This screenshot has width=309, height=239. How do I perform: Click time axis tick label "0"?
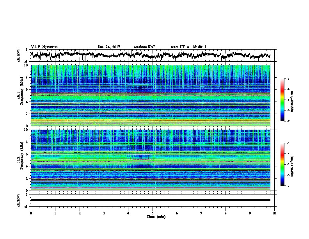[x=31, y=213]
